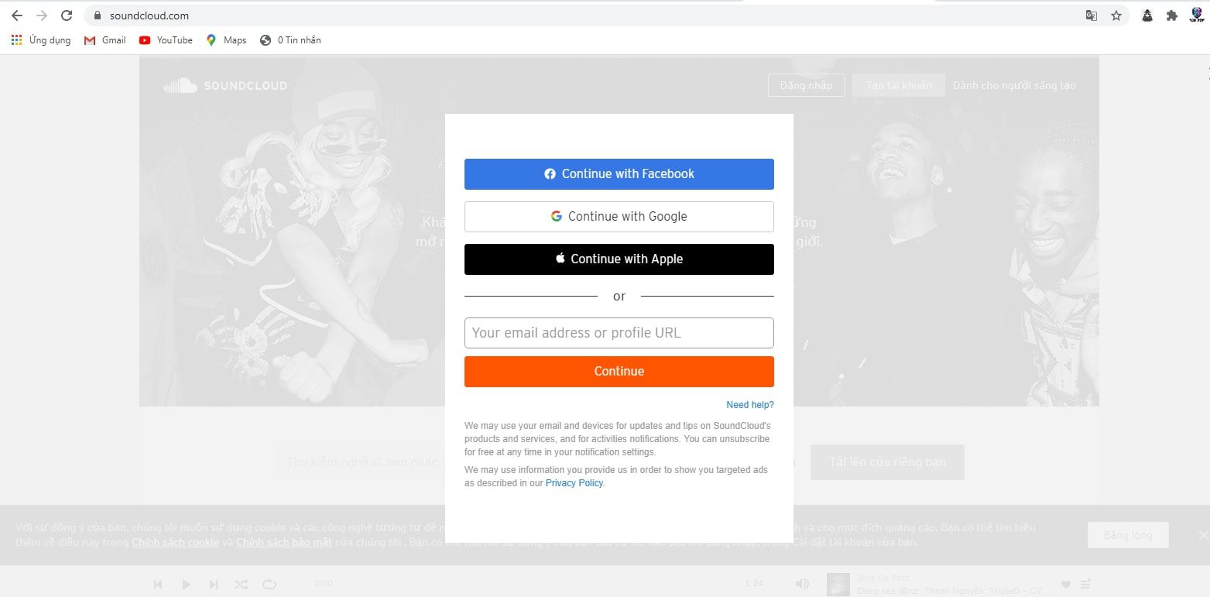The height and width of the screenshot is (597, 1210).
Task: Focus the Tìm kiếm nghệ sĩ search field
Action: (x=360, y=462)
